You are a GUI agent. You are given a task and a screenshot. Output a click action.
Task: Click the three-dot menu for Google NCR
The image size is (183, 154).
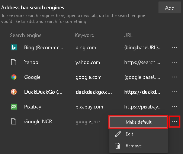pyautogui.click(x=174, y=121)
